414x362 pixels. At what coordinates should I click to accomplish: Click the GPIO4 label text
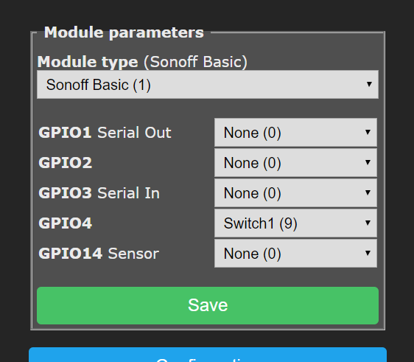(x=66, y=223)
